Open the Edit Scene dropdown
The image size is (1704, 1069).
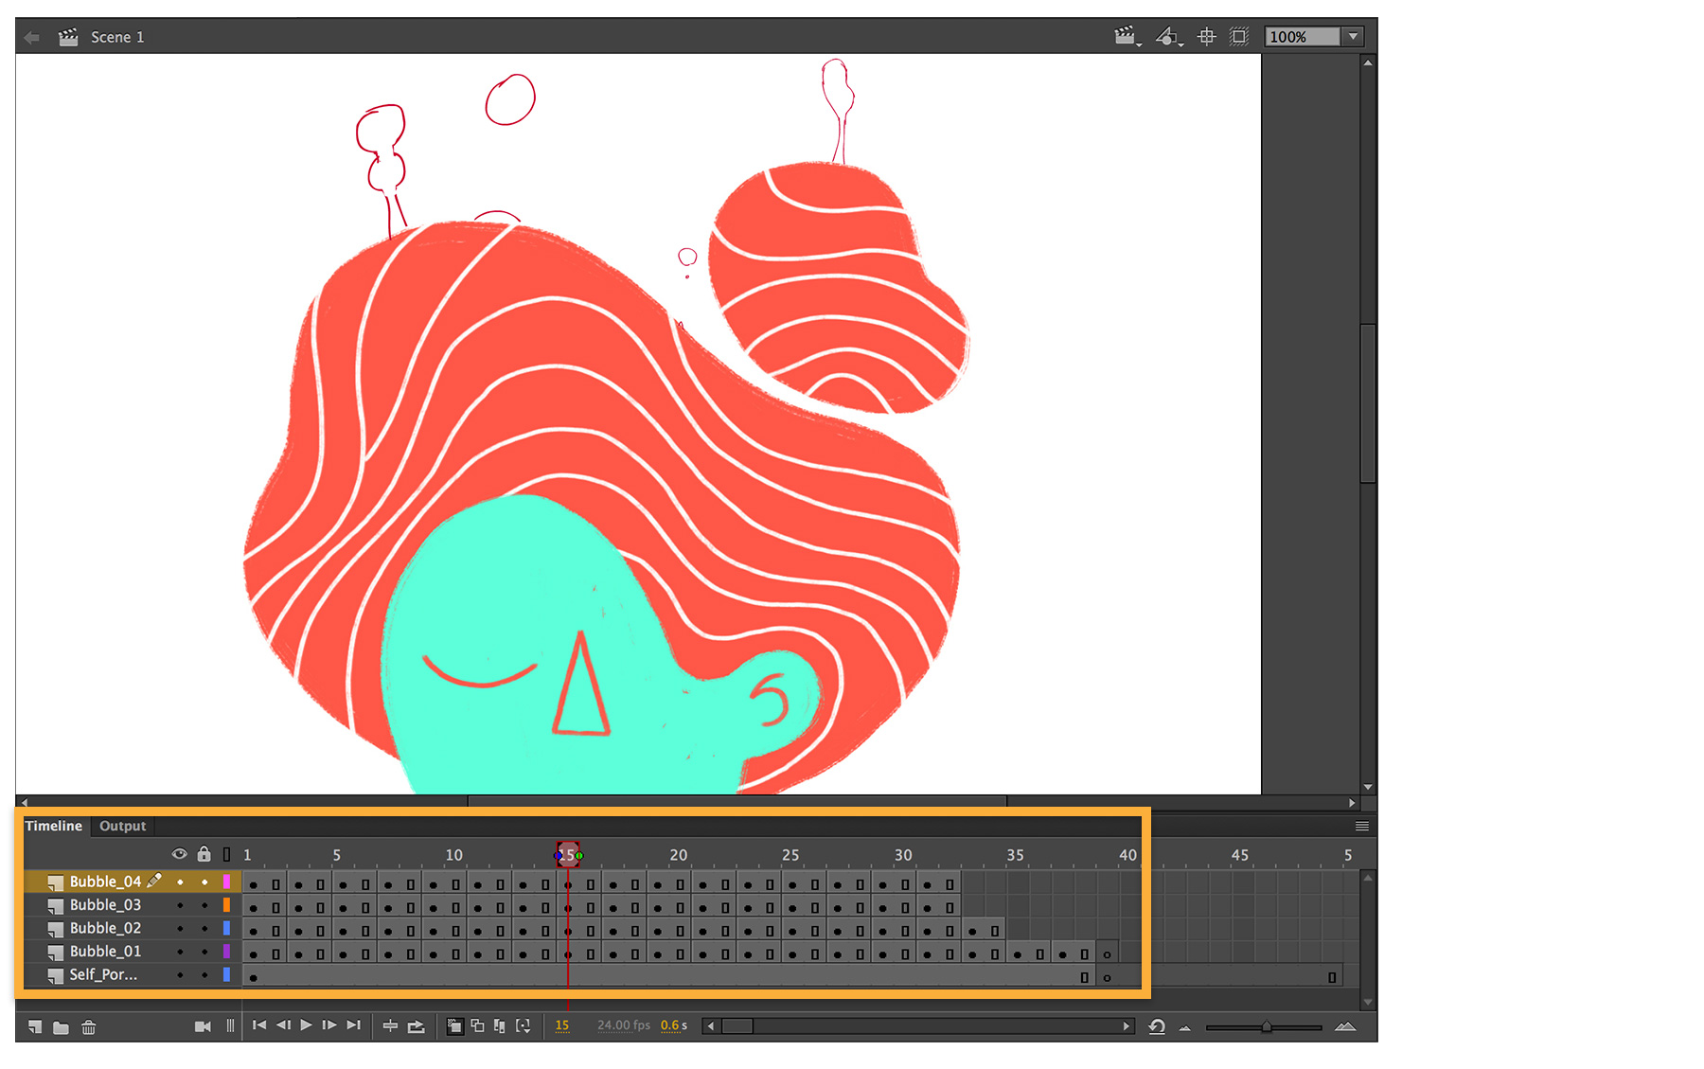[x=1127, y=36]
